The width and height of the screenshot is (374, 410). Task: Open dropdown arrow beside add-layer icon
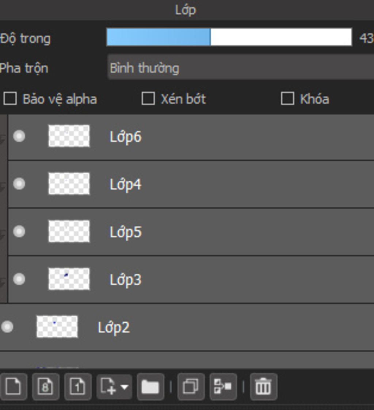tap(125, 387)
